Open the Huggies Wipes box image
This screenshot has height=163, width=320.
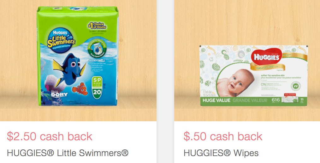click(x=253, y=75)
